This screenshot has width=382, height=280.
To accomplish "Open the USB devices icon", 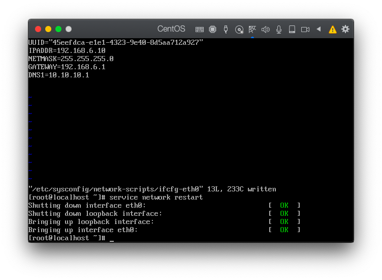I will [x=226, y=30].
